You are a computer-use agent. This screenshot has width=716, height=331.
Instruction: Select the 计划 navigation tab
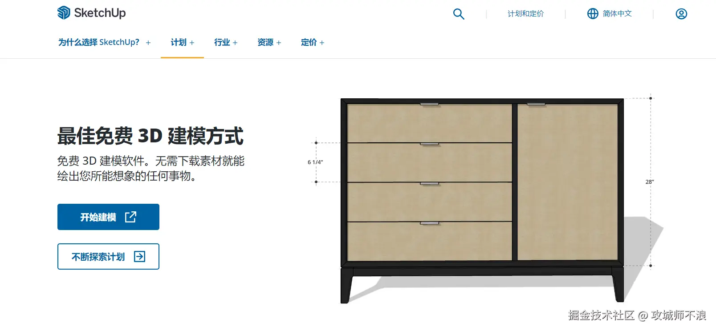[x=179, y=42]
